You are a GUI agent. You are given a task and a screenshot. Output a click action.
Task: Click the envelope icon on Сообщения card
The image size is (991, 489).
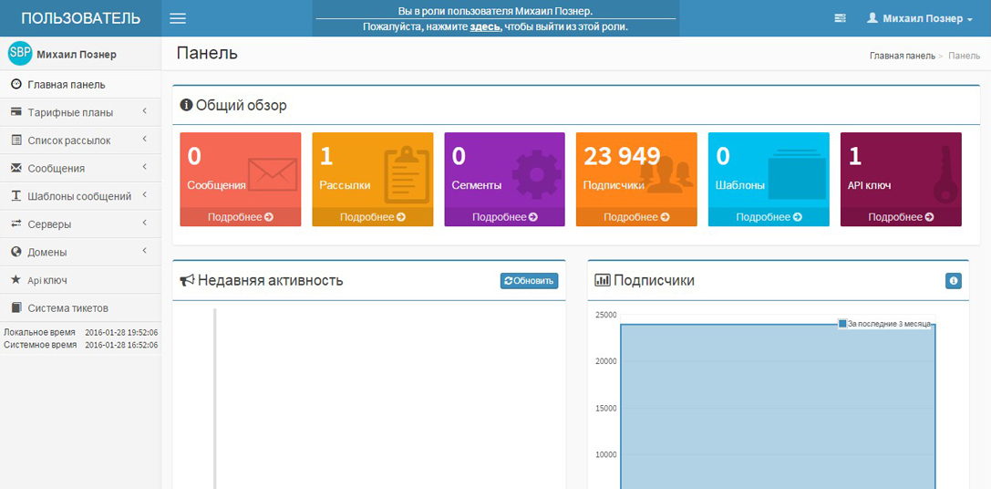pyautogui.click(x=273, y=174)
